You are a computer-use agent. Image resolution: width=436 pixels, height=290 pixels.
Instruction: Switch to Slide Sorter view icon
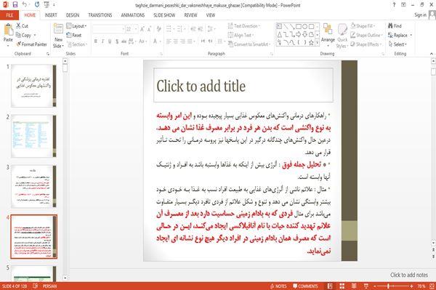point(342,286)
